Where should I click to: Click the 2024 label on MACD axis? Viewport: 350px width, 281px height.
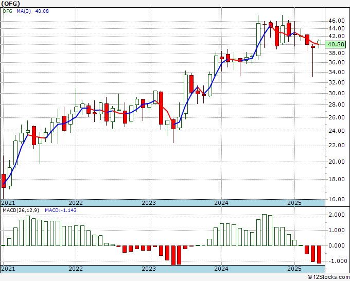221,269
